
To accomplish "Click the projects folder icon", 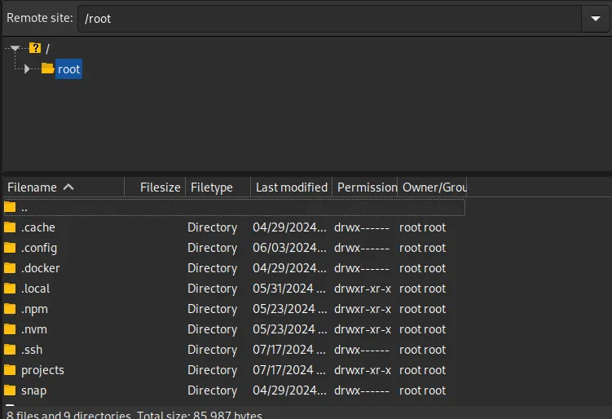I will tap(10, 370).
